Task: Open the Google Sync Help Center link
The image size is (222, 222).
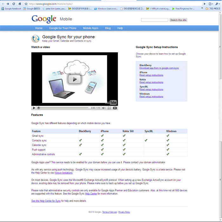Action: 91,193
